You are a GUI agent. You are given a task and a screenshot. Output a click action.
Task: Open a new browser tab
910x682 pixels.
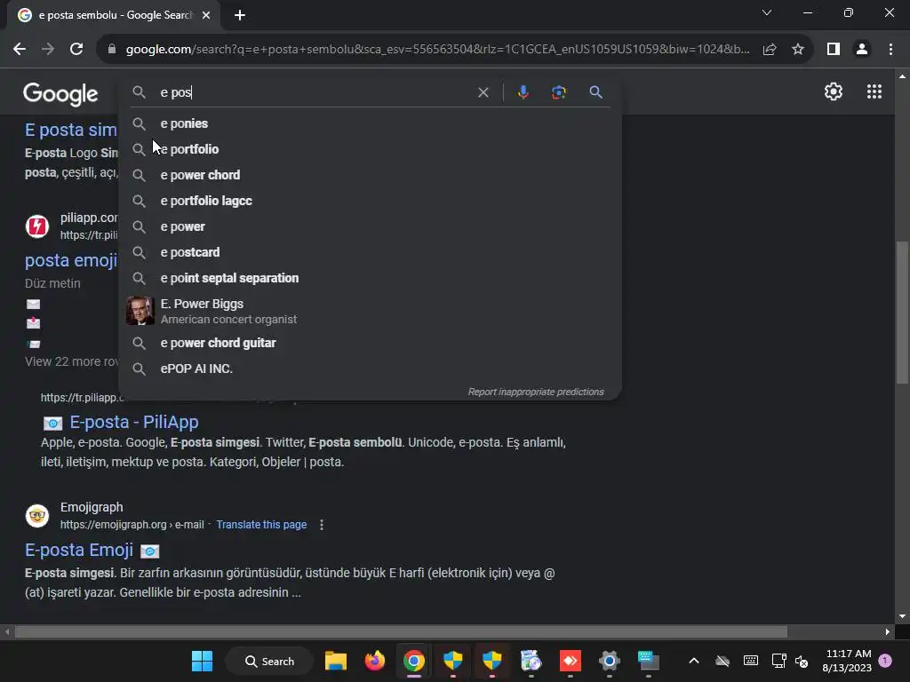(240, 15)
